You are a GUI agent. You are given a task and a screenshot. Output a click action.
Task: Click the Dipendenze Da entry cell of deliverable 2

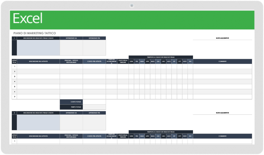[71, 122]
